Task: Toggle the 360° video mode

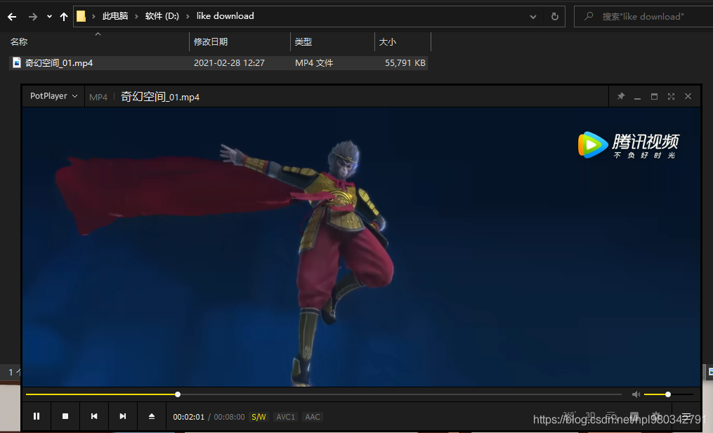Action: pyautogui.click(x=569, y=415)
